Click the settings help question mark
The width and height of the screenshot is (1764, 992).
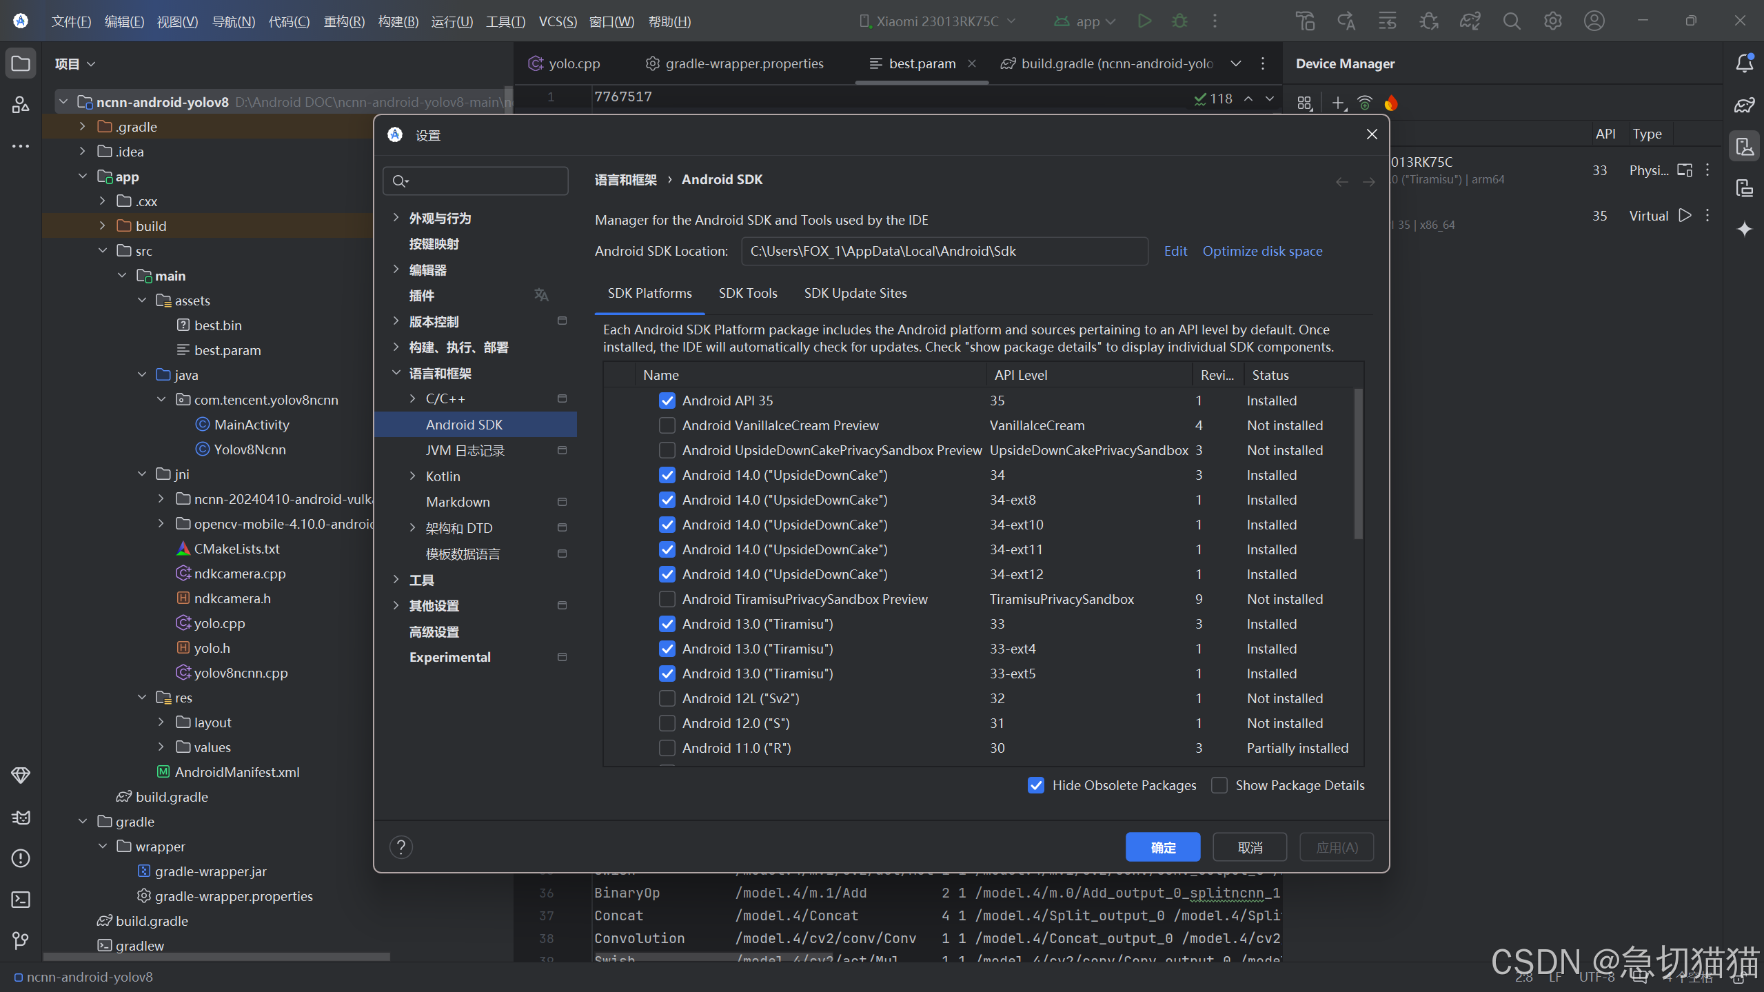(401, 847)
